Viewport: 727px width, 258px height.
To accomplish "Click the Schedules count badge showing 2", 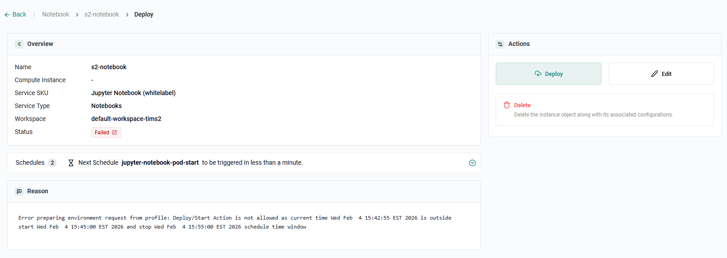I will (52, 163).
